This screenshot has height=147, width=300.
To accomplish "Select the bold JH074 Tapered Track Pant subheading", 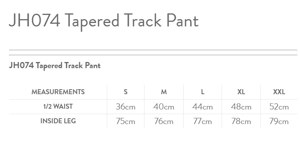I will (55, 66).
